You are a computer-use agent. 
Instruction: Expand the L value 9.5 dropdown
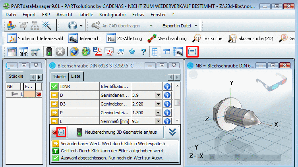click(158, 121)
